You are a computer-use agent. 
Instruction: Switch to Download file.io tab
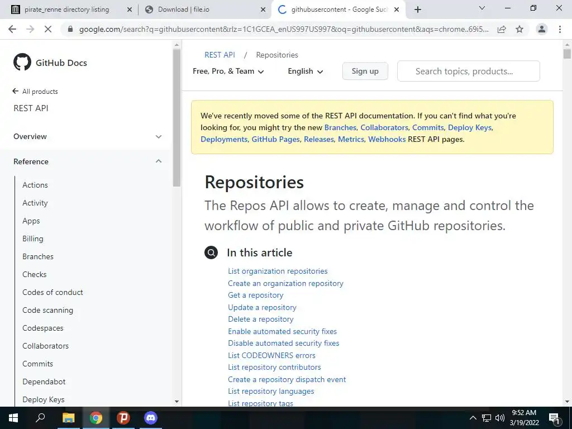(184, 9)
